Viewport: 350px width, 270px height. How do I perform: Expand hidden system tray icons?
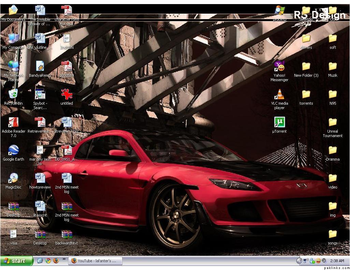click(x=299, y=261)
